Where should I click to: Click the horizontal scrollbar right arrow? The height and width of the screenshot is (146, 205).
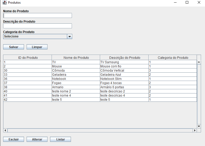tap(195, 130)
